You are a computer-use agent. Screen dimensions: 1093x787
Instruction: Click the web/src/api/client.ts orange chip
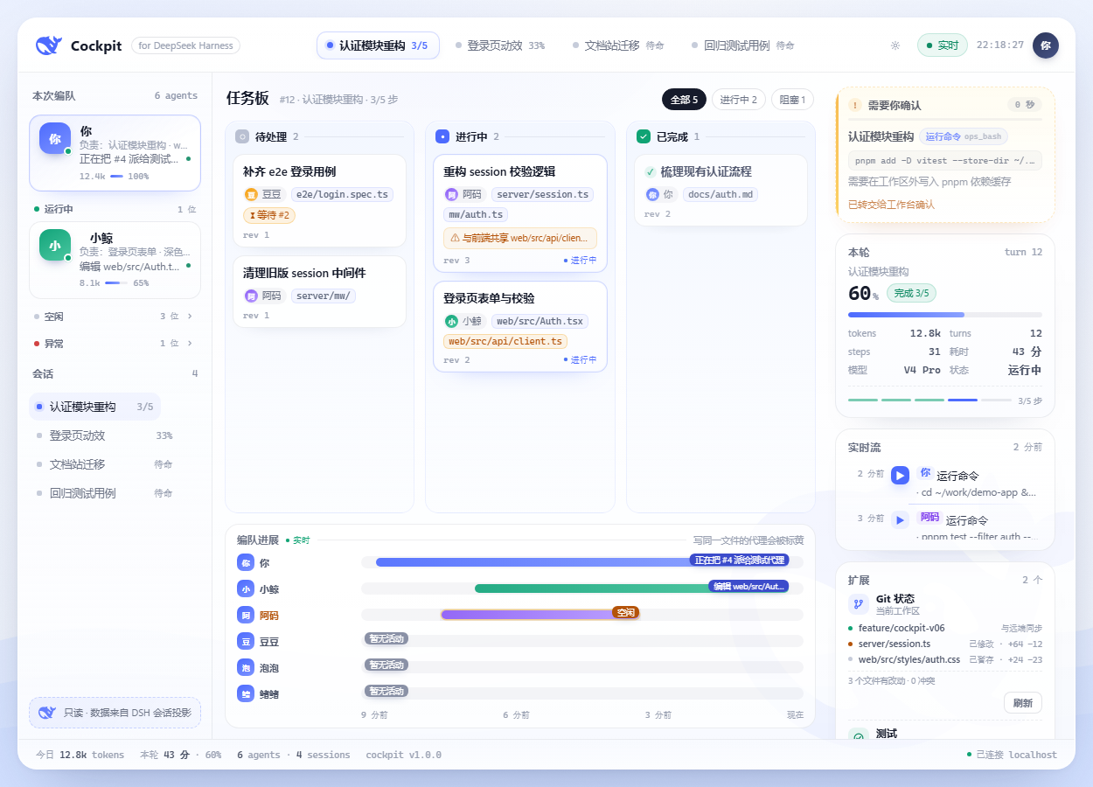(x=505, y=341)
